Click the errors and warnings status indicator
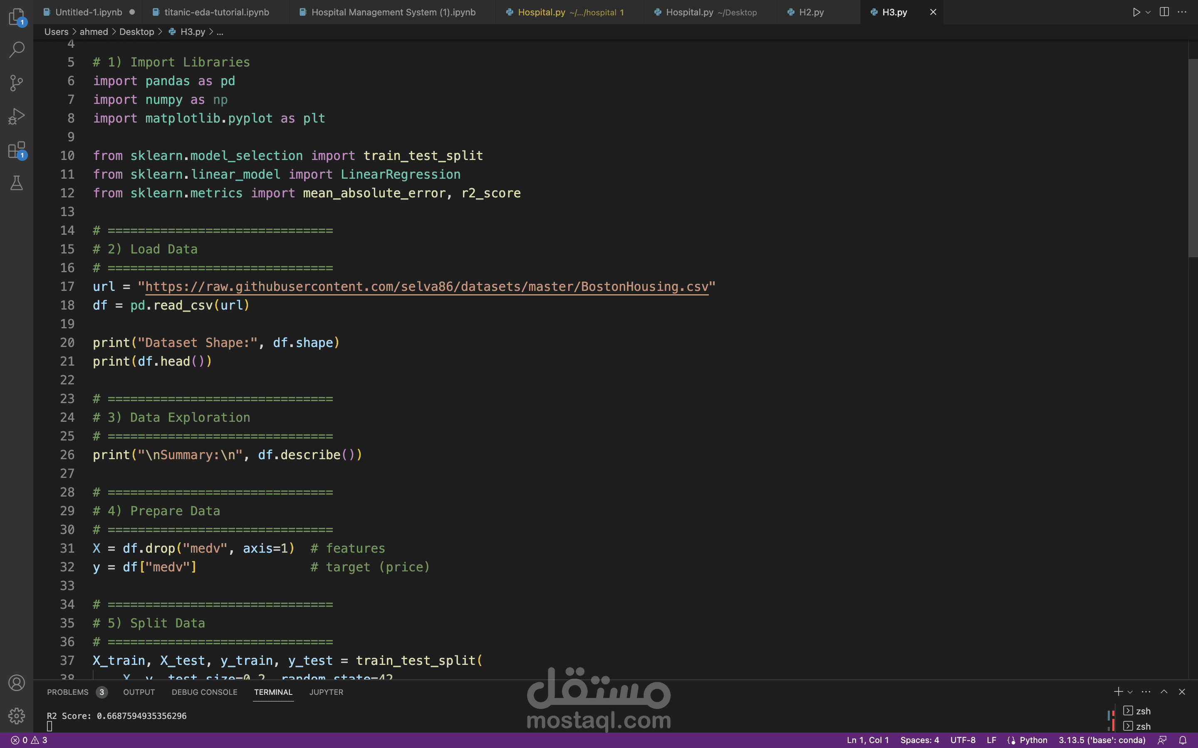 coord(29,740)
